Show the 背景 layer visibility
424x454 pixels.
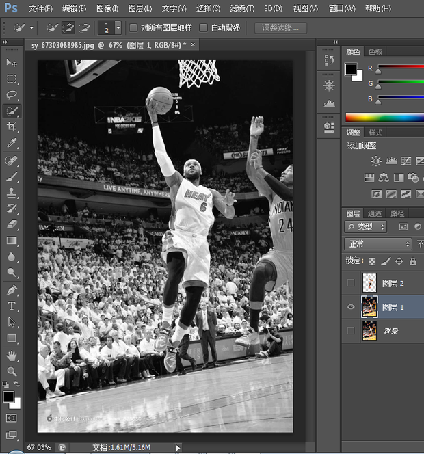(350, 330)
